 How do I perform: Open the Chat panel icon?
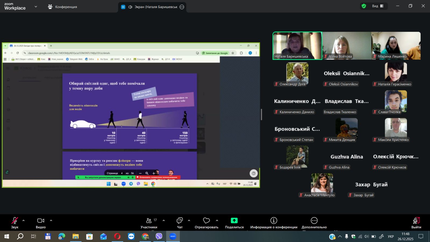click(180, 221)
